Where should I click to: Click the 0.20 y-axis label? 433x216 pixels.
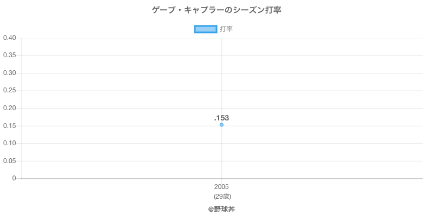(9, 108)
